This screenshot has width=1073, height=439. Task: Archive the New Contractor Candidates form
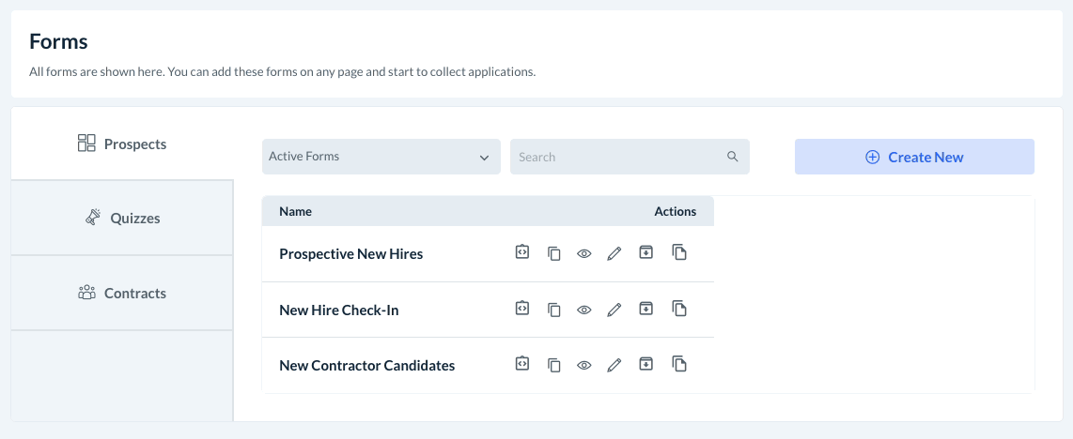coord(645,365)
